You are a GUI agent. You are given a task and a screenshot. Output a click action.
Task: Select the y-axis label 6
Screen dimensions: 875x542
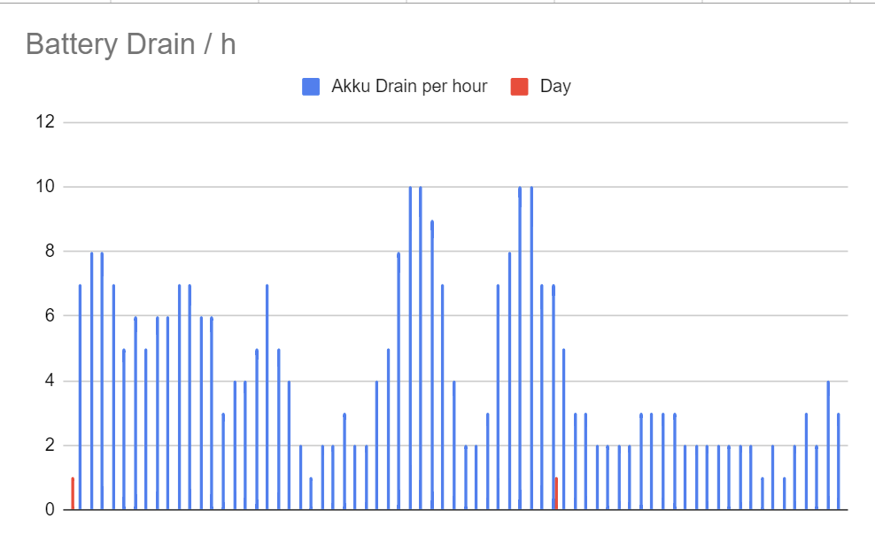point(49,316)
